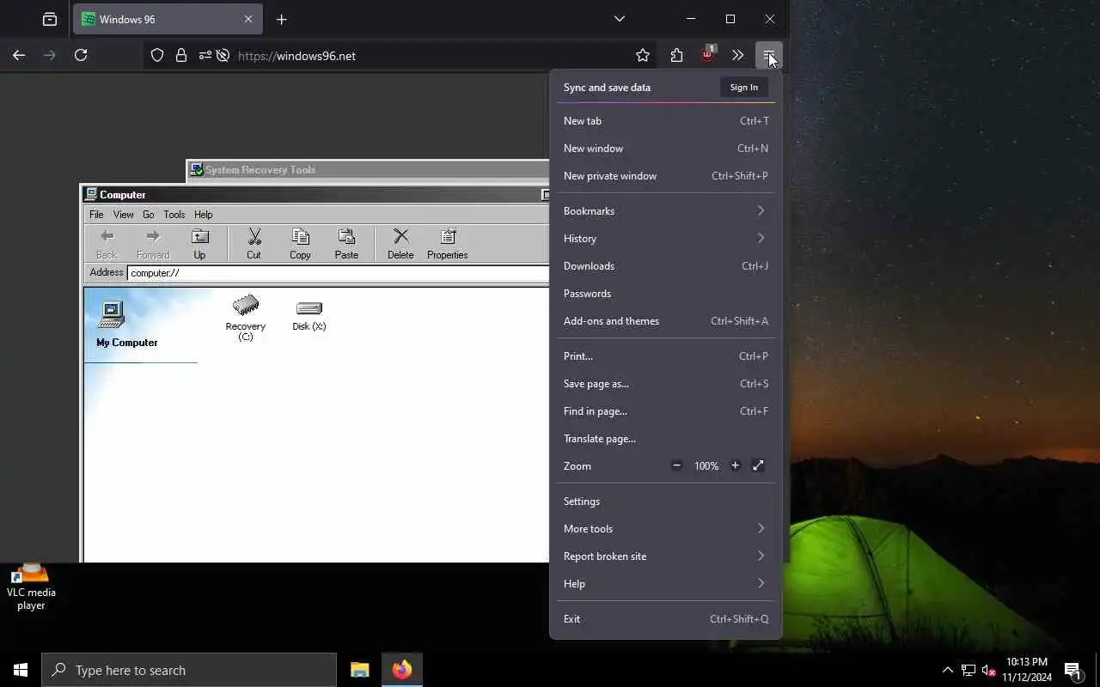Open Passwords from the menu
The height and width of the screenshot is (687, 1100).
click(x=665, y=293)
